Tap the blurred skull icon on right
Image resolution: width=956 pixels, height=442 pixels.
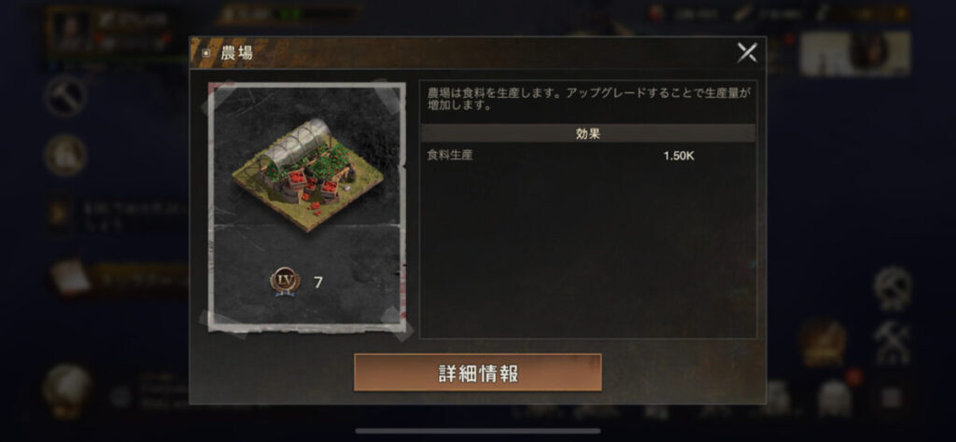coord(893,287)
